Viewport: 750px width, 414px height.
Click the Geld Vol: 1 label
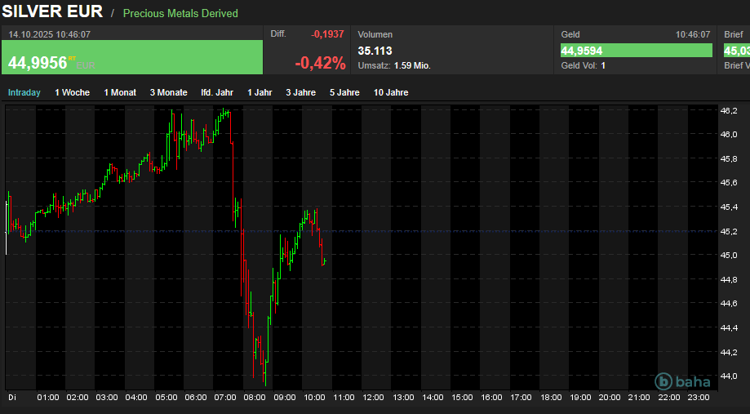pos(583,65)
